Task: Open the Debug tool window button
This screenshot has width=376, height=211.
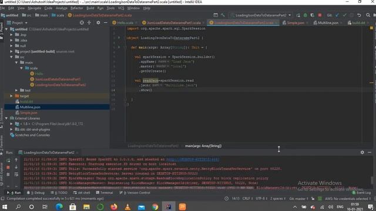Action: point(36,193)
